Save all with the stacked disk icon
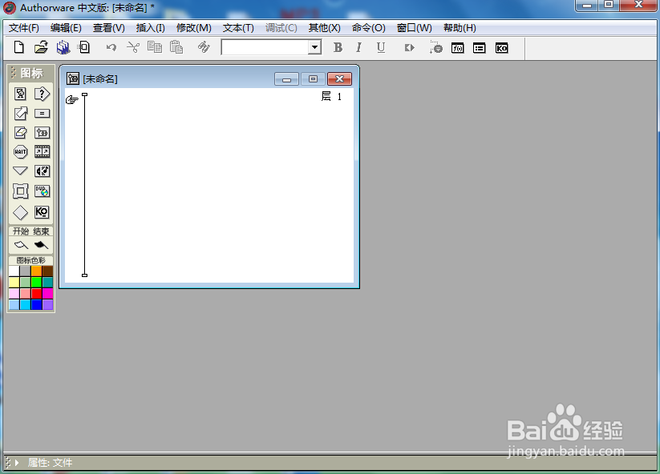 tap(63, 47)
